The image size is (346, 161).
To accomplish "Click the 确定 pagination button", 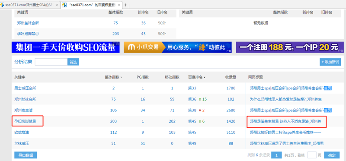I will 332,155.
